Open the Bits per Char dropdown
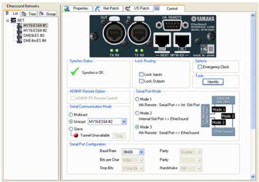 point(141,160)
